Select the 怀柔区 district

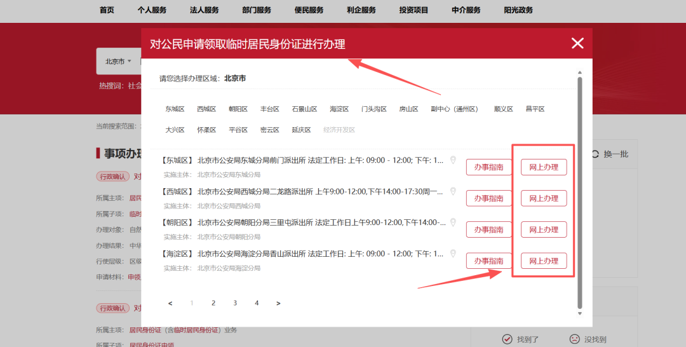[206, 130]
